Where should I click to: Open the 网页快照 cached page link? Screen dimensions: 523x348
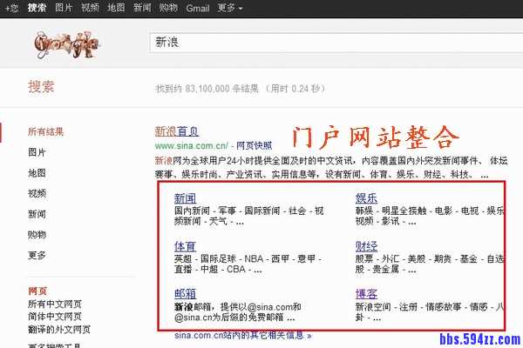254,146
